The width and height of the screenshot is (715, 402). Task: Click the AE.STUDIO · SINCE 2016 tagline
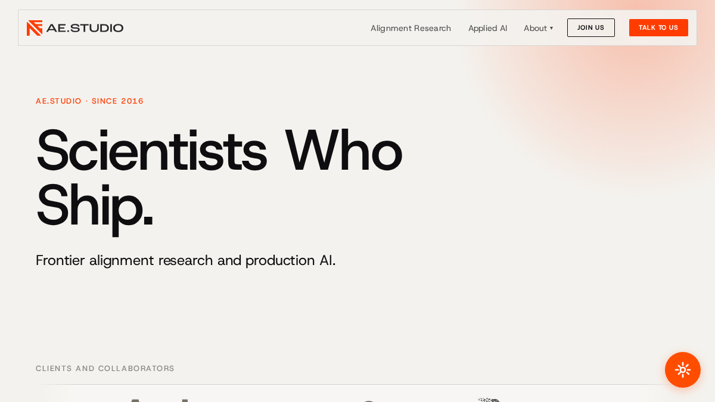click(89, 101)
